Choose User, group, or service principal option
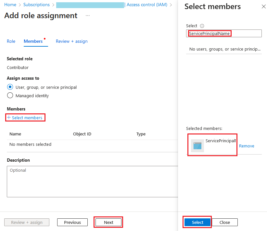267x231 pixels. [10, 87]
